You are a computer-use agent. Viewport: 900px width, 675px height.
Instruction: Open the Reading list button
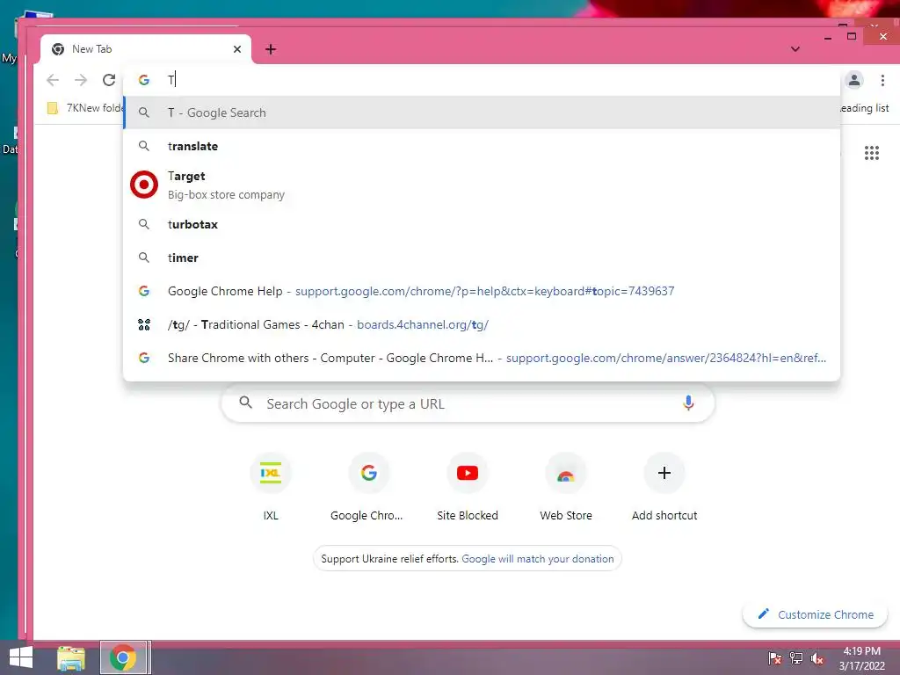pos(864,108)
